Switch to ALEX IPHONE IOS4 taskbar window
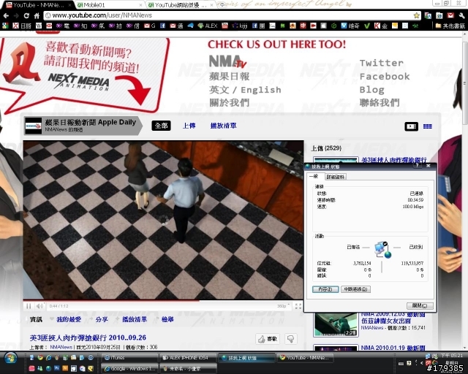The width and height of the screenshot is (468, 374). click(188, 358)
